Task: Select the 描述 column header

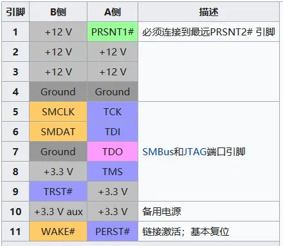Action: pyautogui.click(x=208, y=12)
